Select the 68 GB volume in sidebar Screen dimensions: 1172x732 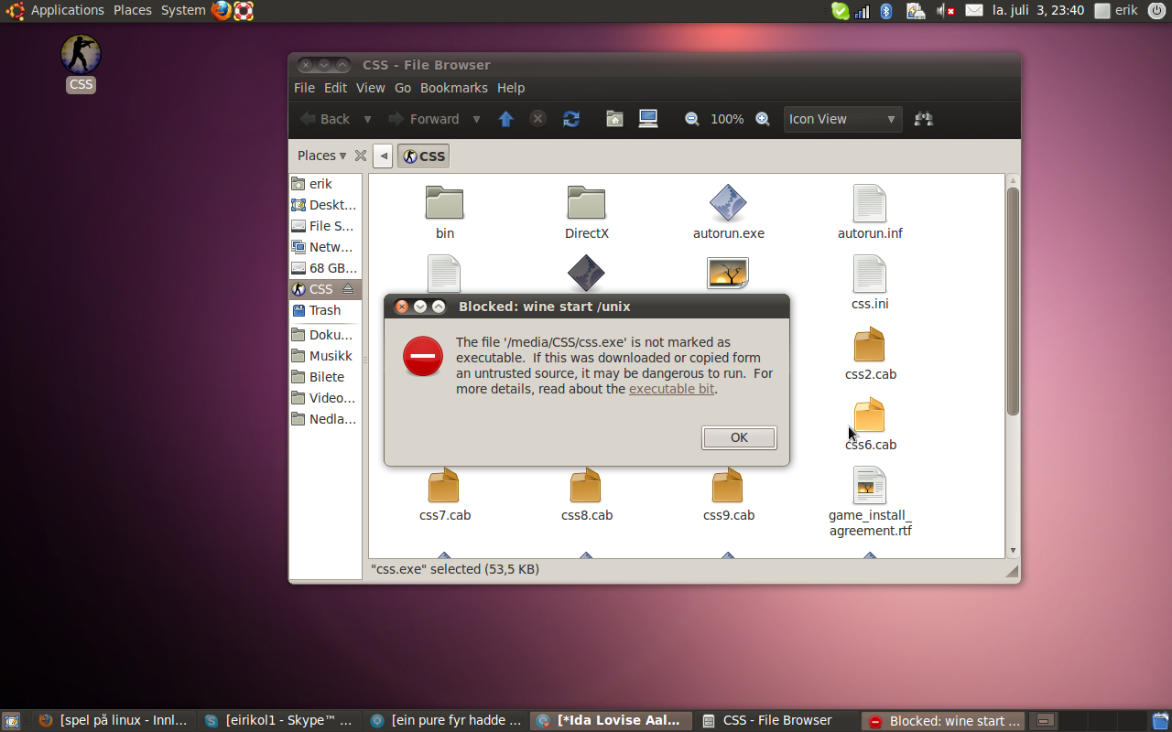click(x=325, y=268)
